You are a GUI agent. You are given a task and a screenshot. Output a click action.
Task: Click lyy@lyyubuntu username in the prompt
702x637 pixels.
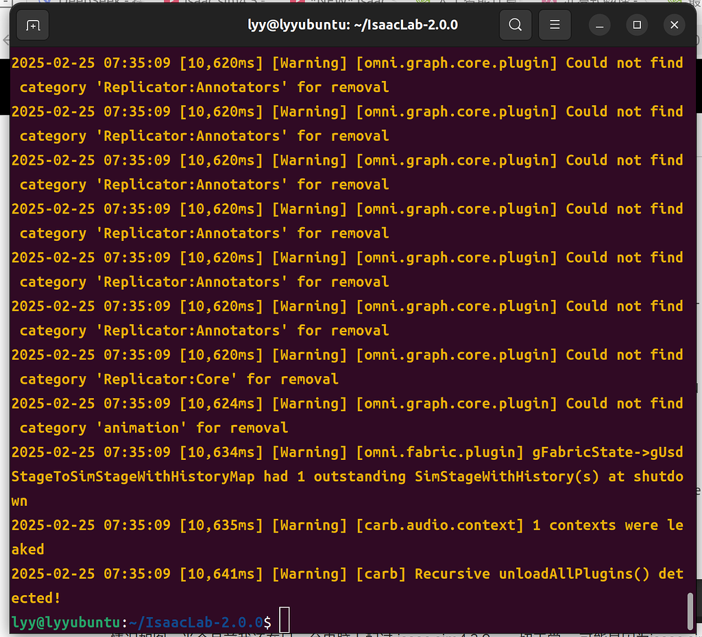point(66,622)
